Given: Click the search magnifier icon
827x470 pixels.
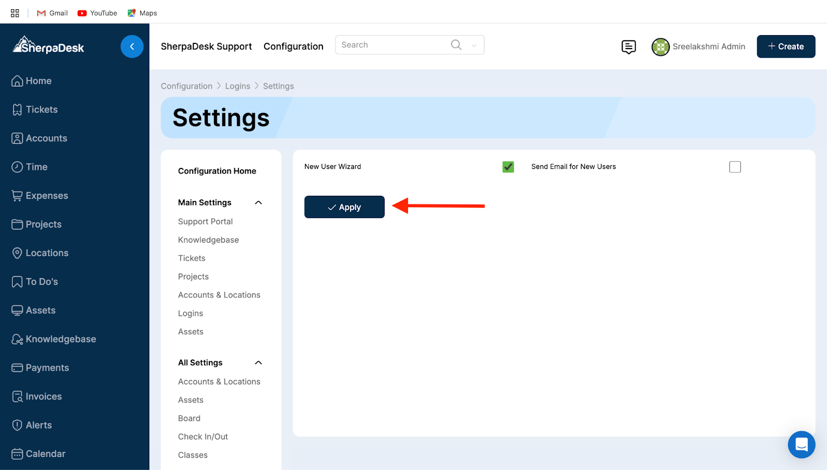Looking at the screenshot, I should (x=456, y=45).
